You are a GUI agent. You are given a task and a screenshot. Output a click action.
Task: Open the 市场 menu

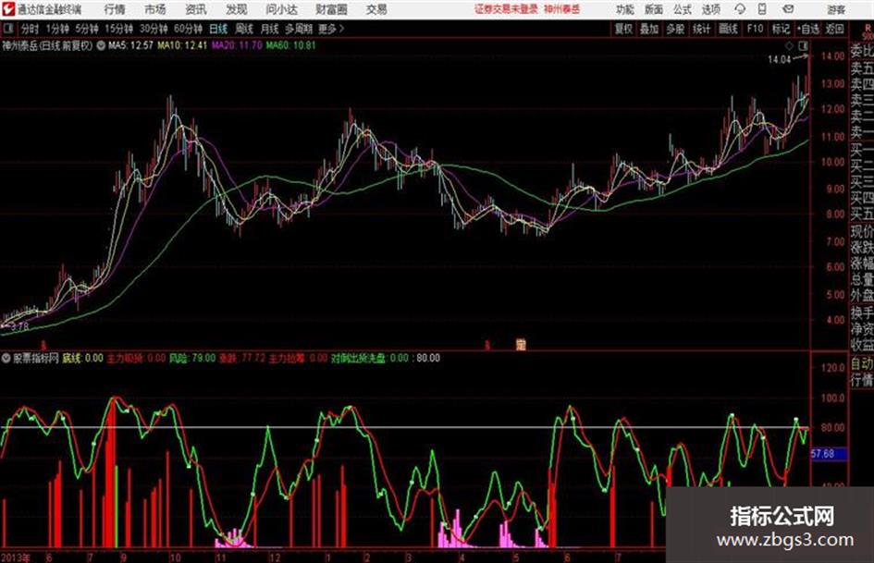click(155, 9)
